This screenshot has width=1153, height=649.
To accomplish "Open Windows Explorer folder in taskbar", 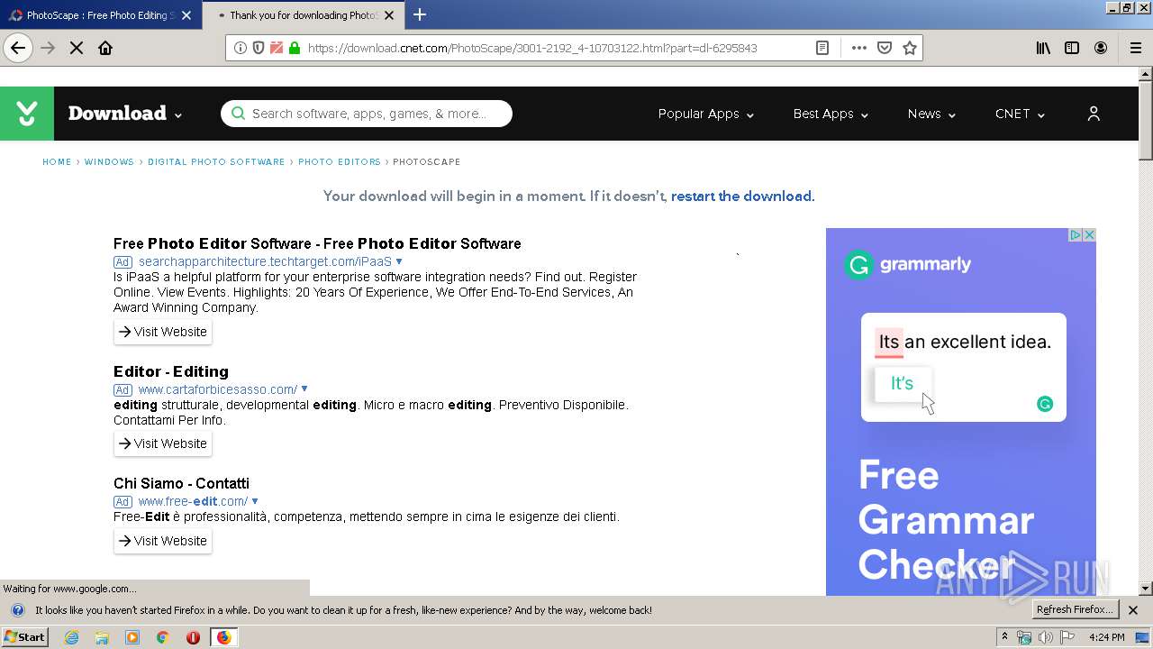I will (x=102, y=637).
